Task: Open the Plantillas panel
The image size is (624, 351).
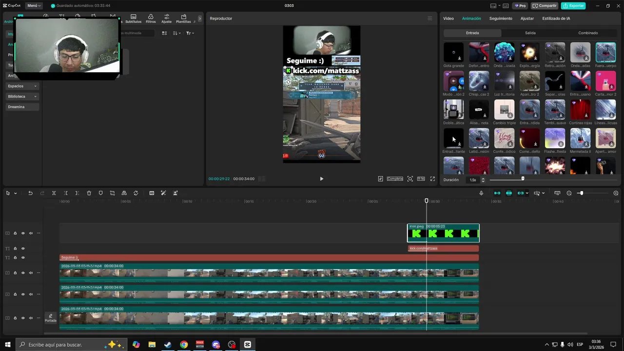Action: pos(183,19)
